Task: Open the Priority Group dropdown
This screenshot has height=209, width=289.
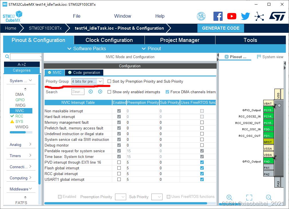Action: tap(87, 81)
